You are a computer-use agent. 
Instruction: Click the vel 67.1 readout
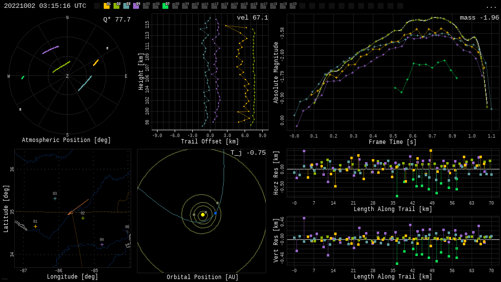point(252,18)
